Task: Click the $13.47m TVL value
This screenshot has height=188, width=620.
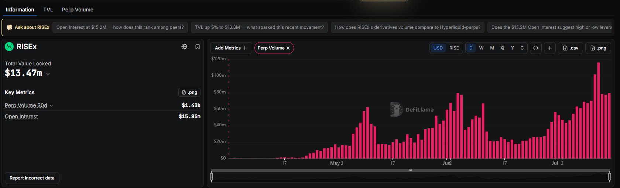Action: pyautogui.click(x=23, y=73)
